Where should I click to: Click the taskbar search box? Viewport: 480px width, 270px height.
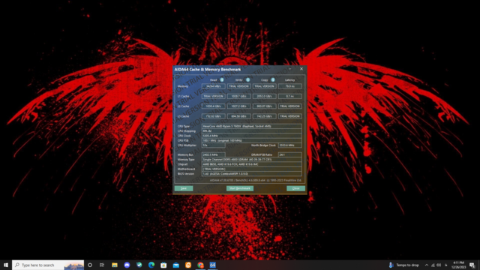pyautogui.click(x=48, y=265)
